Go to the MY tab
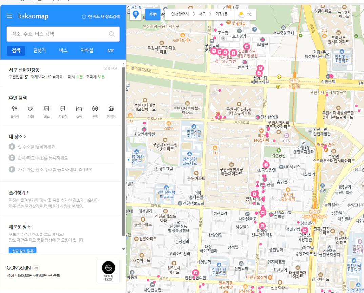This screenshot has height=293, width=364. click(111, 50)
